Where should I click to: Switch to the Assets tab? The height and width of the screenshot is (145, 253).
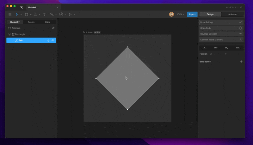click(31, 22)
